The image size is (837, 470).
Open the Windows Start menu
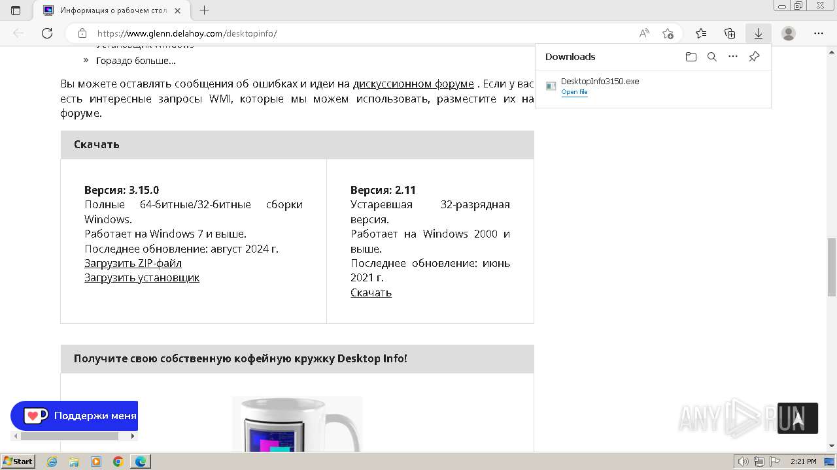[18, 461]
